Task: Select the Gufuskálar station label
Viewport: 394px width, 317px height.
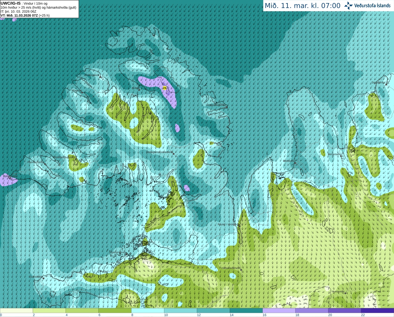Action: coord(36,277)
